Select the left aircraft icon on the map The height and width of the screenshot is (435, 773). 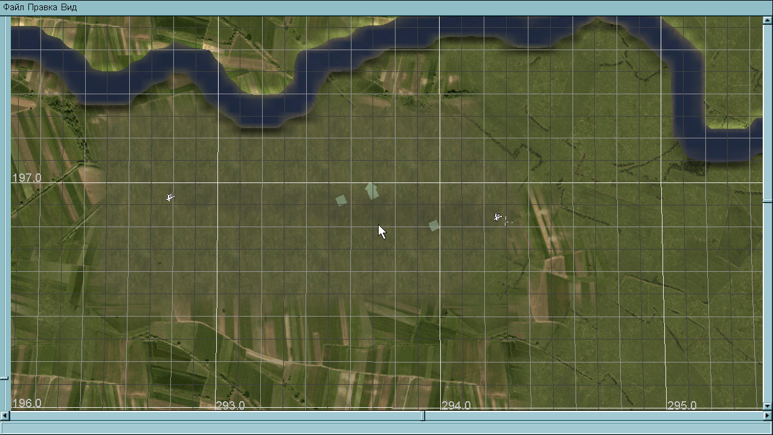(170, 197)
